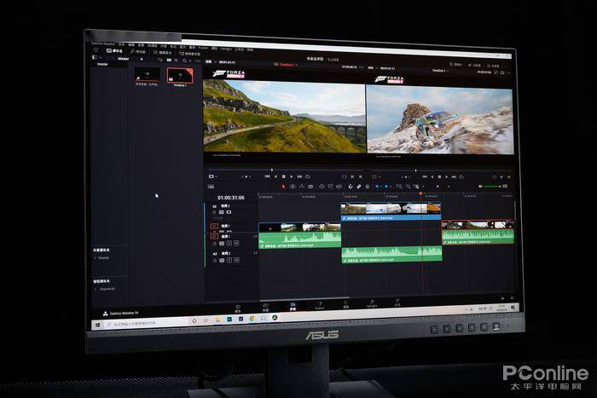Choose the red Selection Mode arrow tool
The width and height of the screenshot is (597, 398).
283,187
